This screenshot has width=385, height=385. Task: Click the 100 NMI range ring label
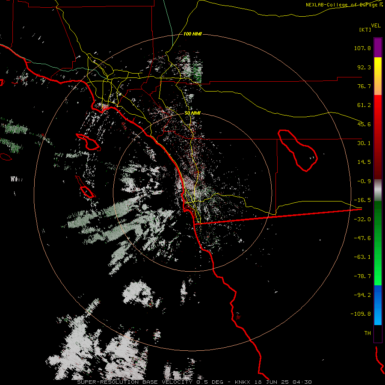click(x=192, y=34)
